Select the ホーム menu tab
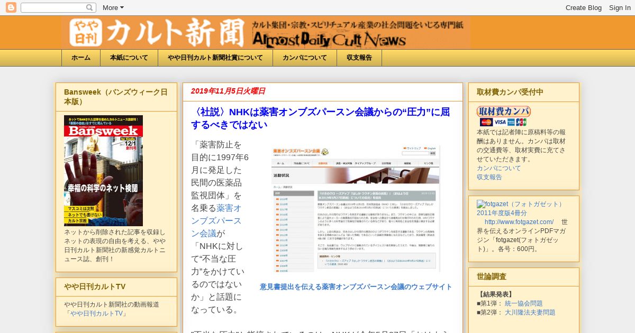Image resolution: width=635 pixels, height=333 pixels. [81, 58]
